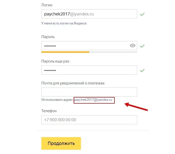Focus the 'Пароль еще раз' field

click(89, 70)
